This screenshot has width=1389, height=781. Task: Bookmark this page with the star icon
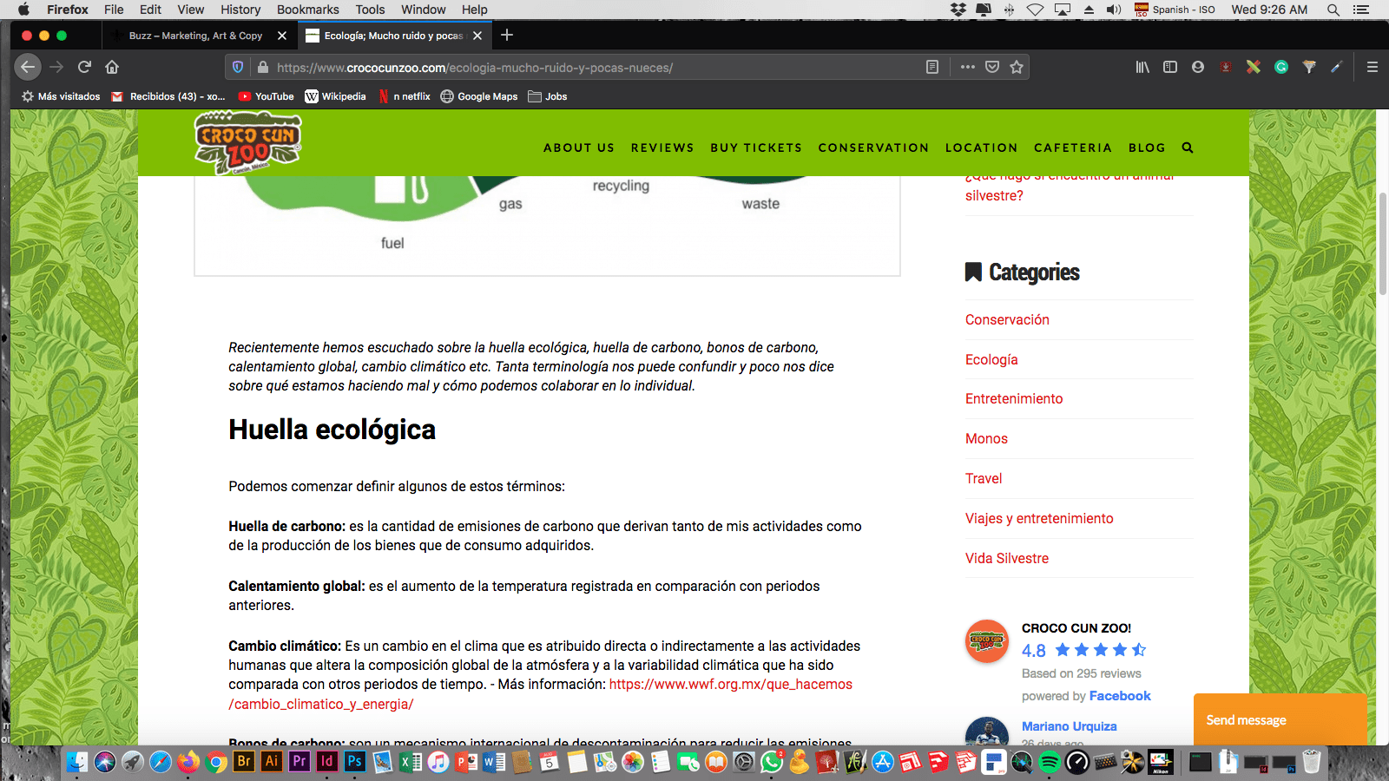tap(1017, 67)
